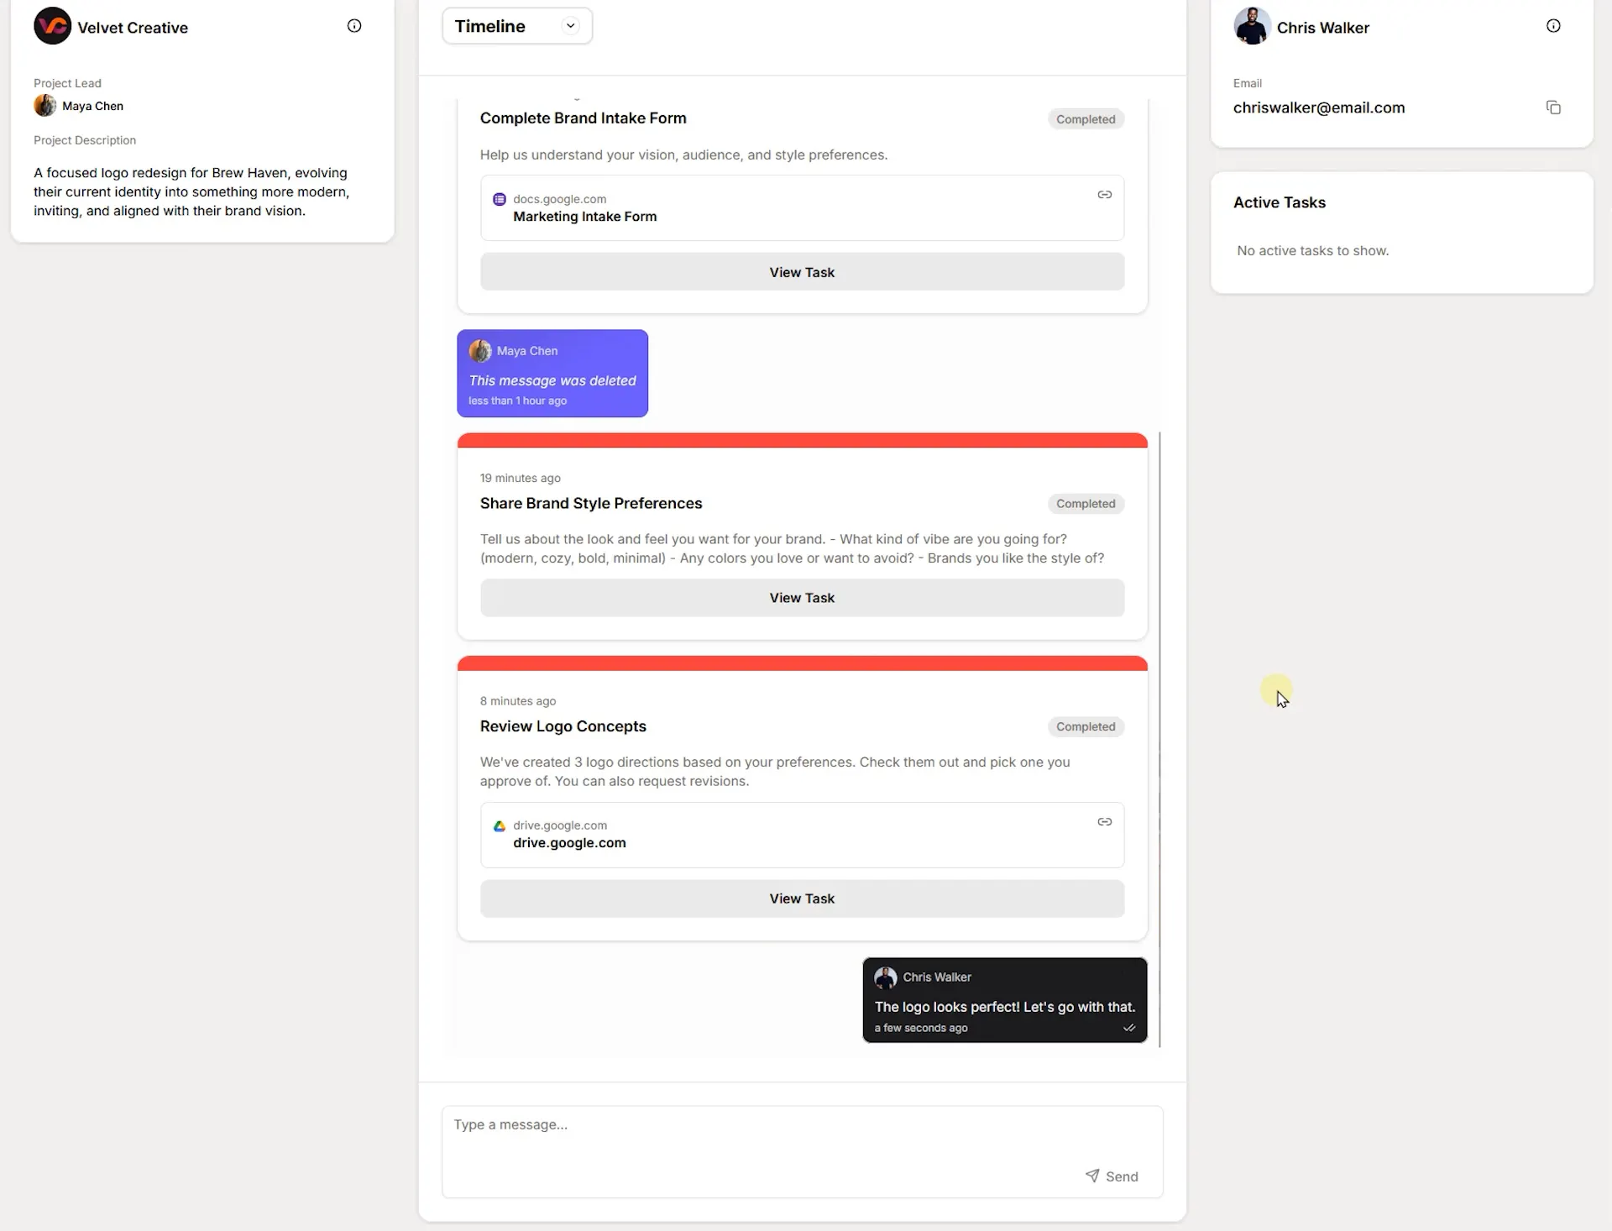
Task: Click the docs.google.com form icon
Action: click(x=500, y=199)
